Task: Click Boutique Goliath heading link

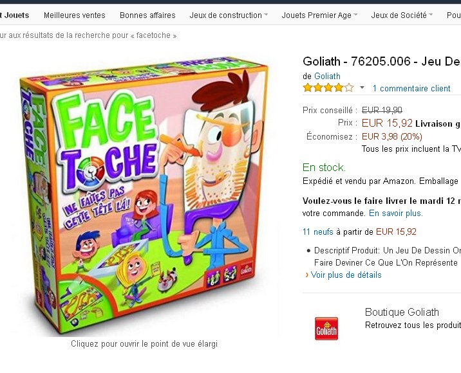Action: click(x=402, y=312)
